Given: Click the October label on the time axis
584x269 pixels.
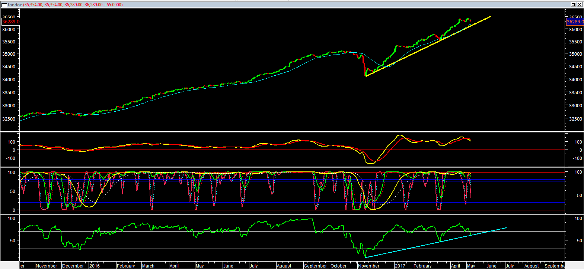Looking at the screenshot, I should pyautogui.click(x=339, y=266).
